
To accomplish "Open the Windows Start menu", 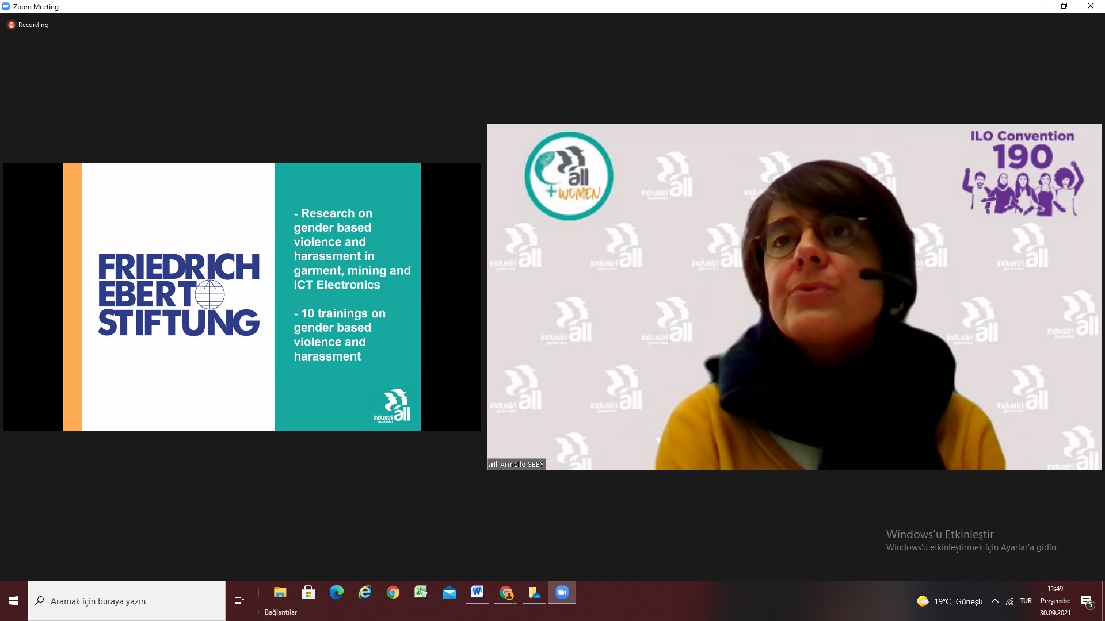I will tap(14, 601).
